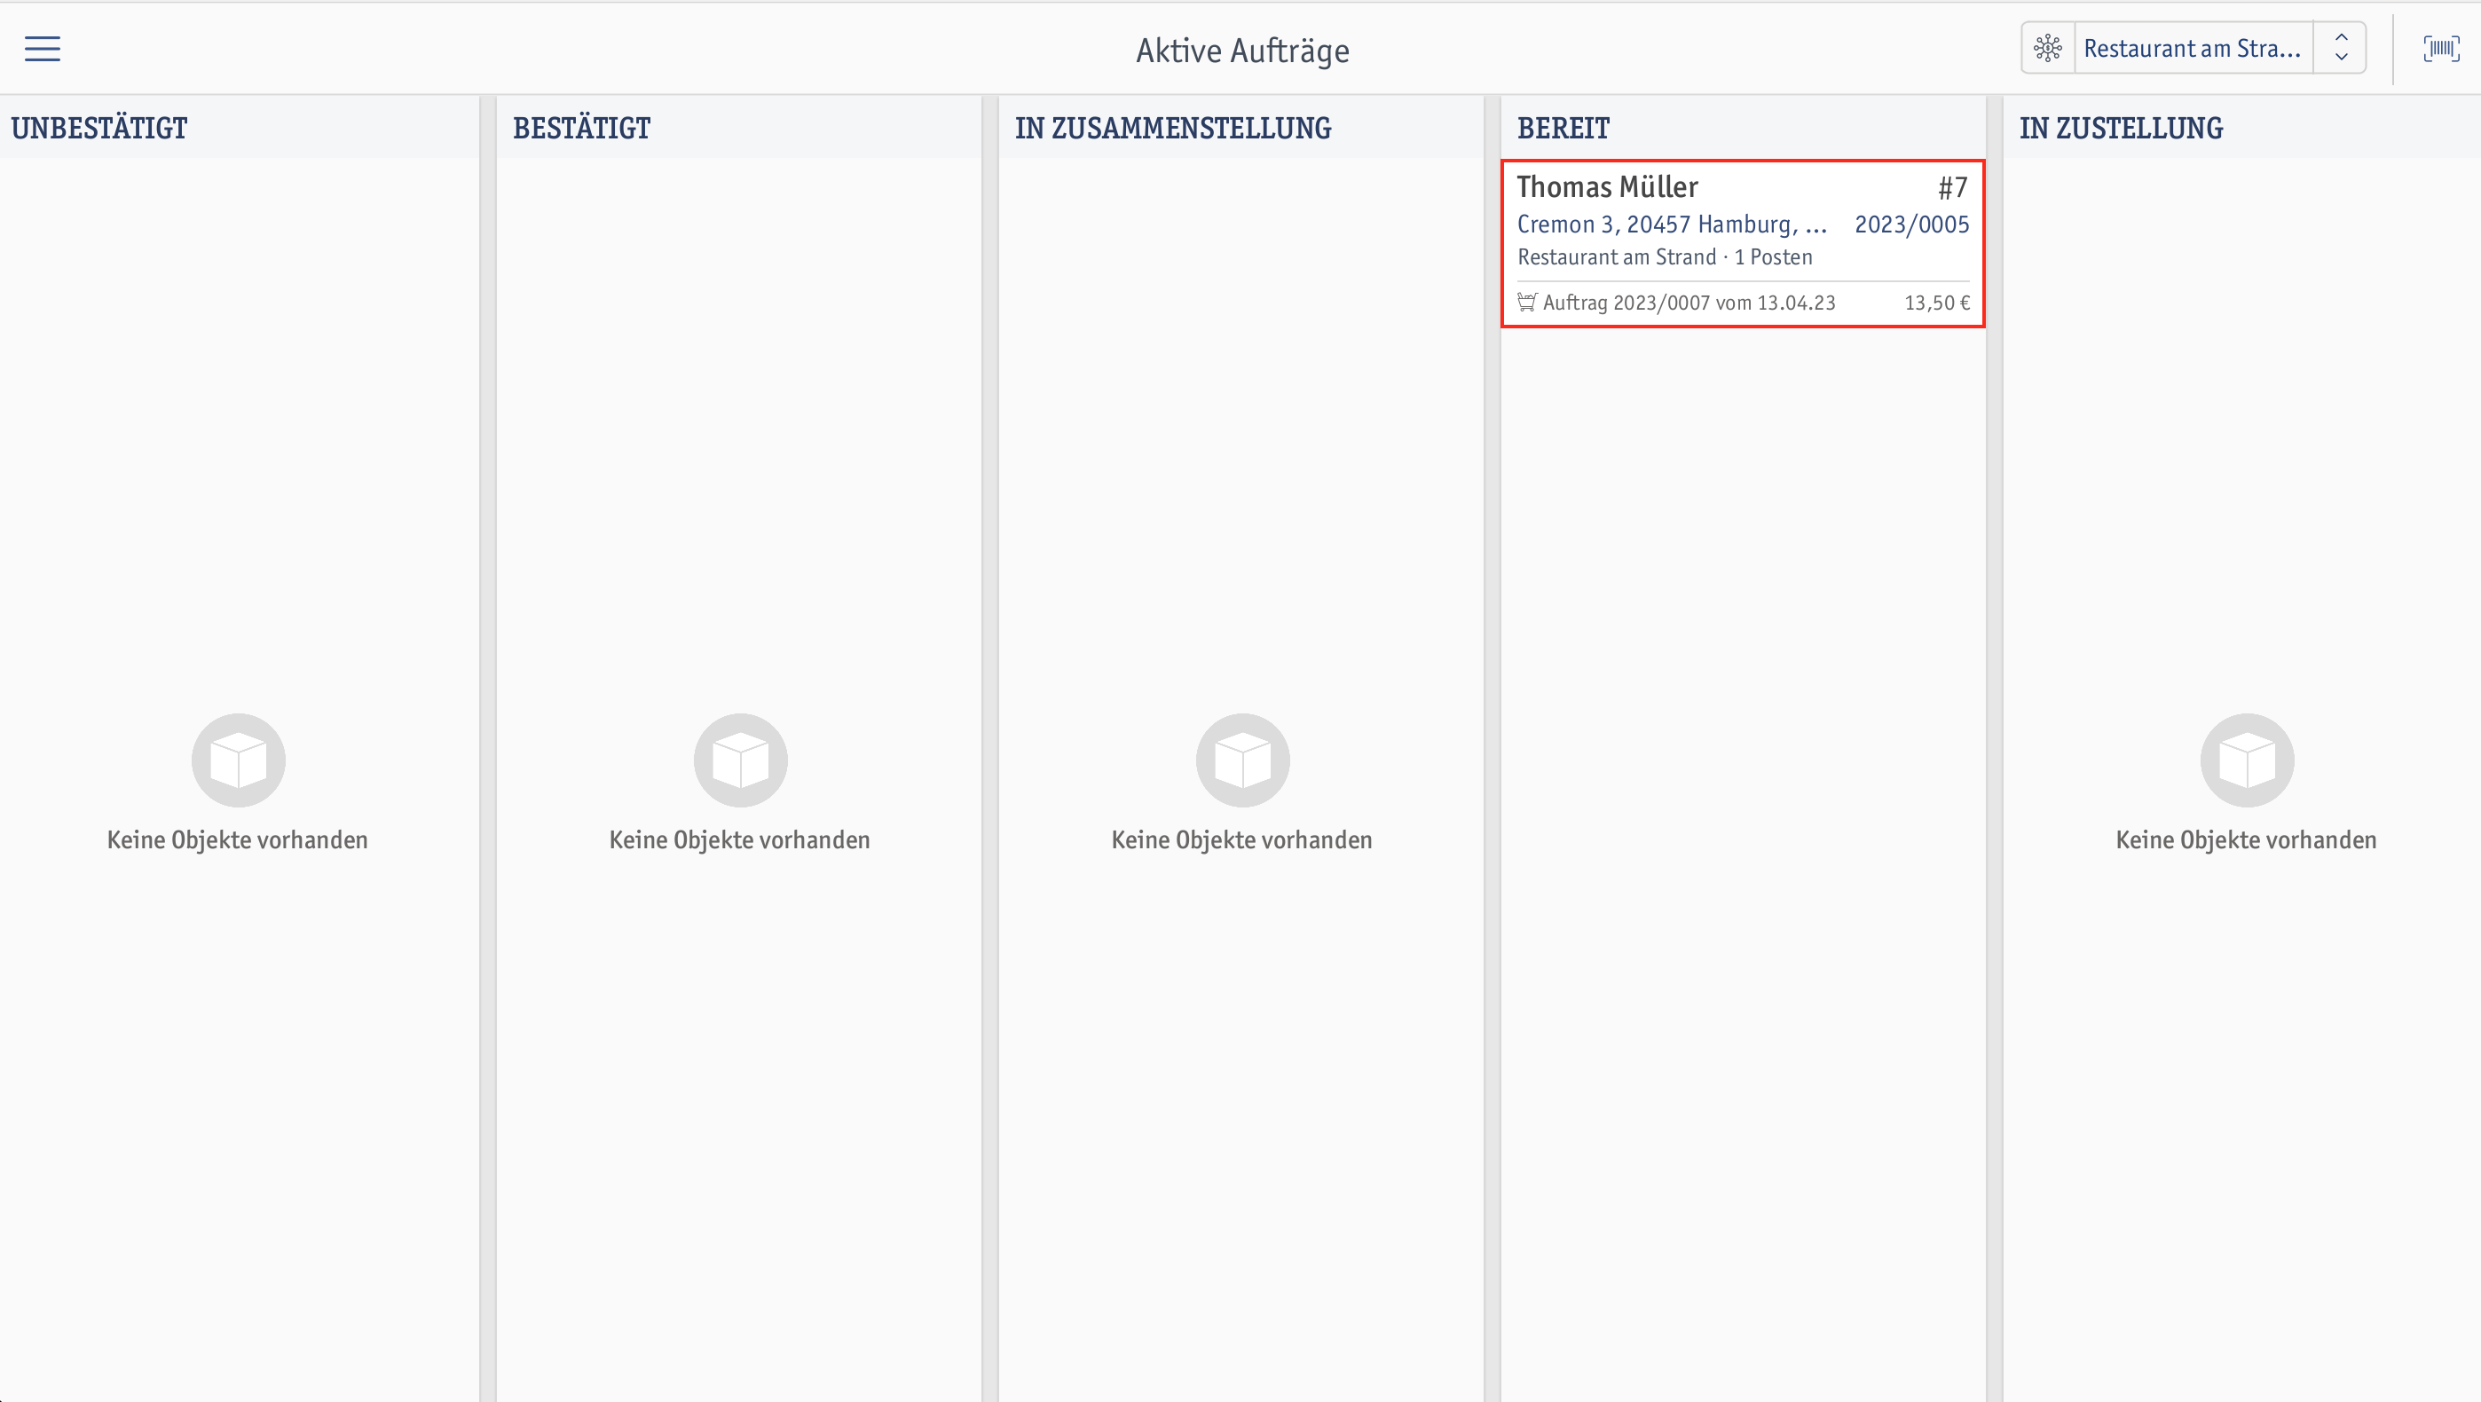
Task: Click Keine Objekte vorhanden in IN ZUSAMMENSTELLUNG column
Action: click(1241, 839)
